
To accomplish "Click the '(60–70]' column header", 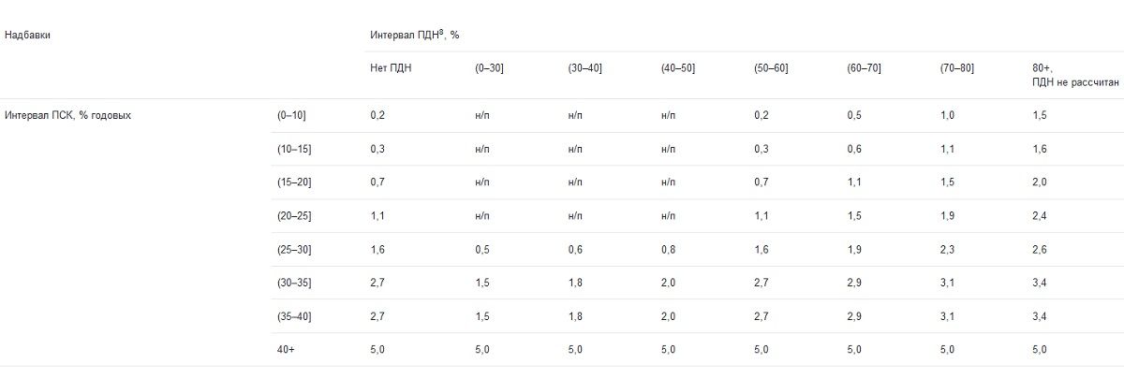I will (x=864, y=68).
